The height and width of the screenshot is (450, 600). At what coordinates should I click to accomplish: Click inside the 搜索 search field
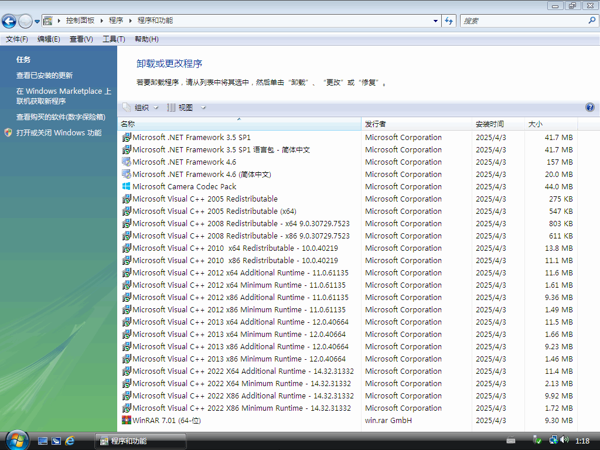(x=524, y=21)
